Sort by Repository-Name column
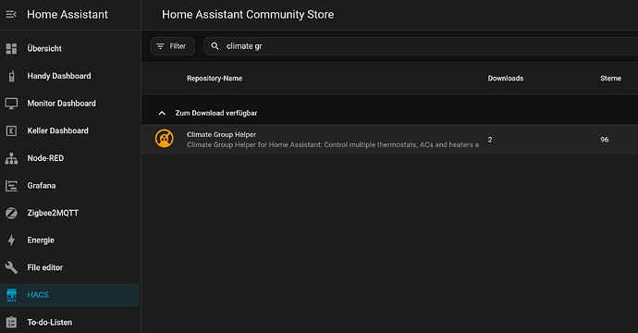 tap(215, 78)
